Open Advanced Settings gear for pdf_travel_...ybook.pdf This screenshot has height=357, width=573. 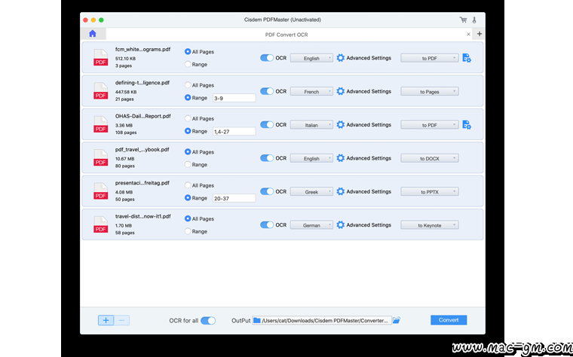(x=340, y=158)
